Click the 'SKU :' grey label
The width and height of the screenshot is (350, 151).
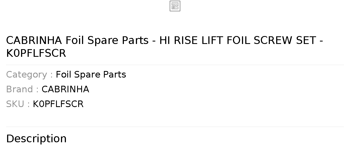[x=18, y=104]
